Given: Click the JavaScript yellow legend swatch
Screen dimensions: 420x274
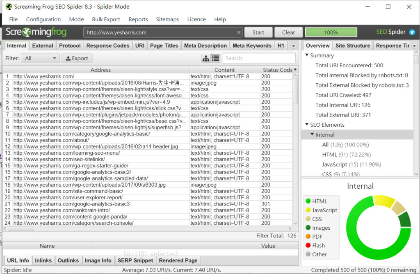Looking at the screenshot, I should click(x=308, y=210).
